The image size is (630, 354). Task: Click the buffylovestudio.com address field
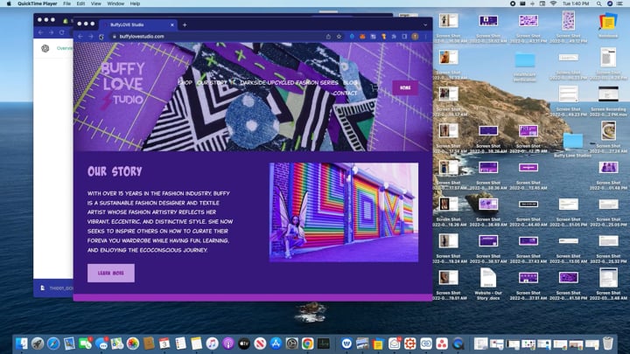point(217,37)
